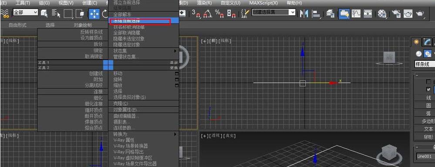Collapse the name and color rollout minus

[x=416, y=147]
